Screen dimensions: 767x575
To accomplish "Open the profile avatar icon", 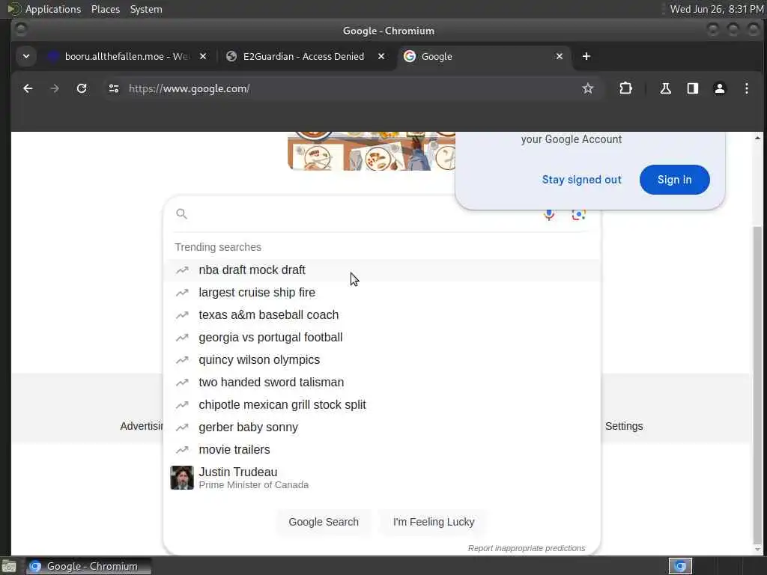I will click(x=720, y=88).
